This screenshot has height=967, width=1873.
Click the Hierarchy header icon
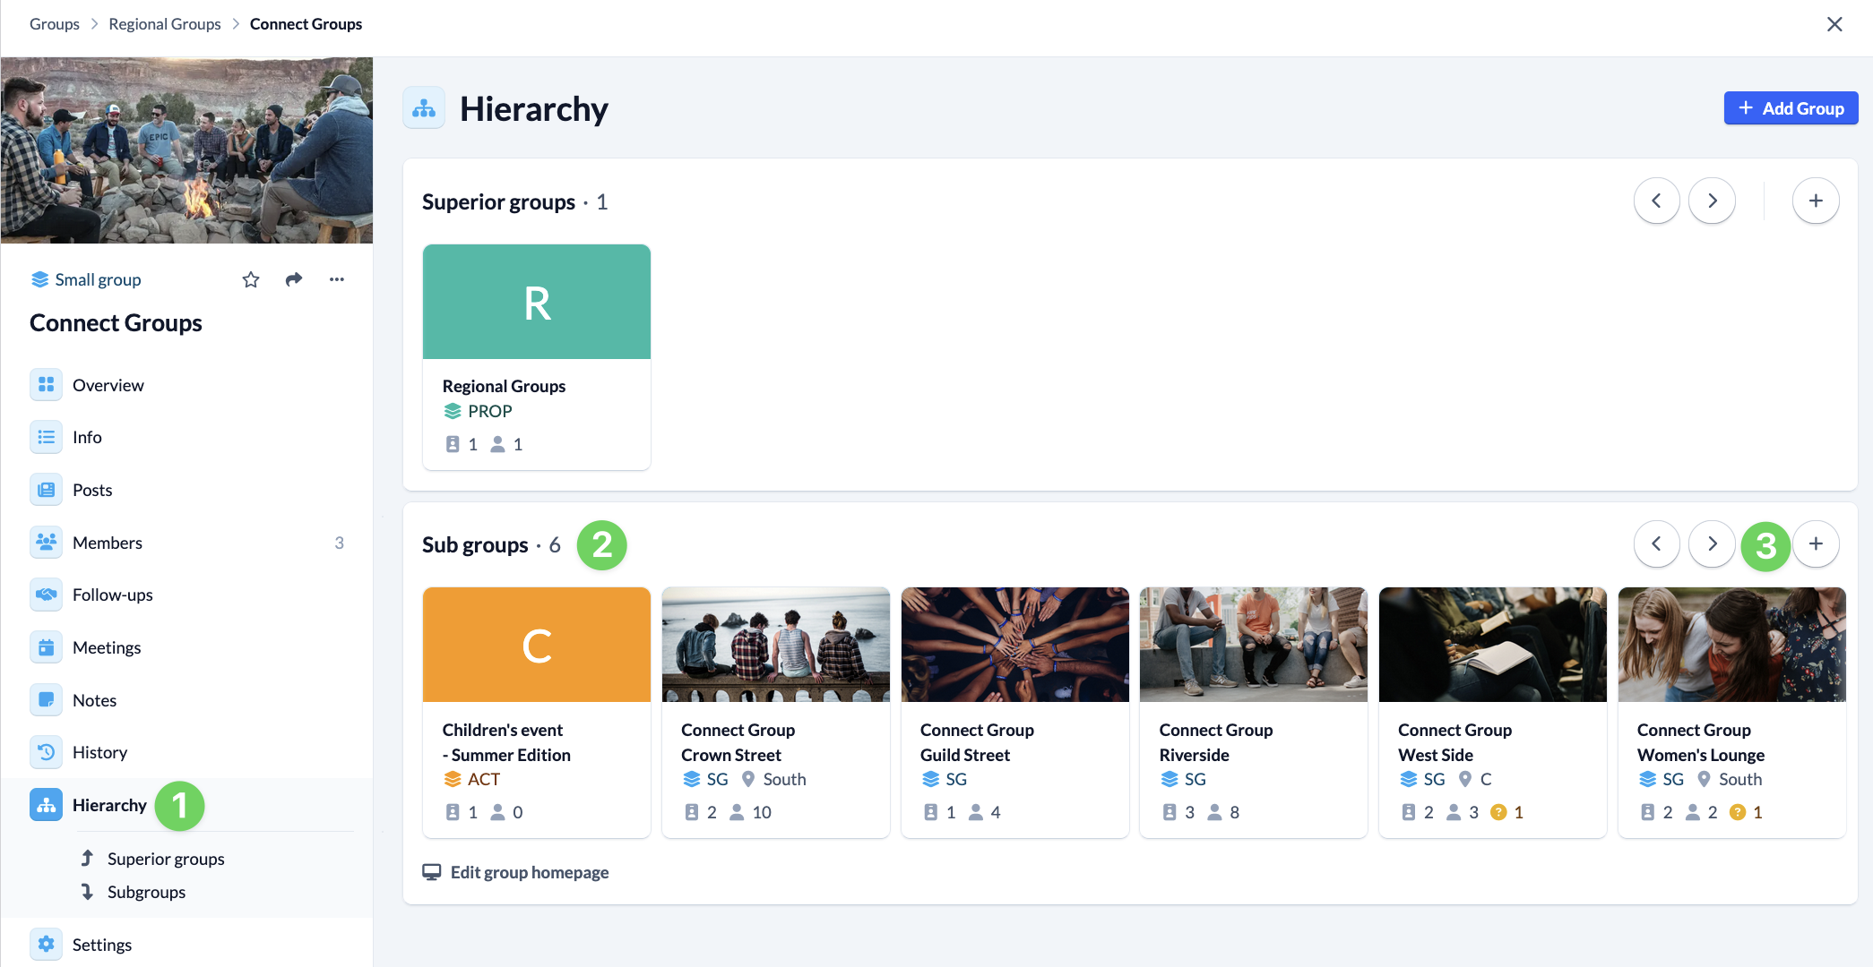[x=424, y=109]
